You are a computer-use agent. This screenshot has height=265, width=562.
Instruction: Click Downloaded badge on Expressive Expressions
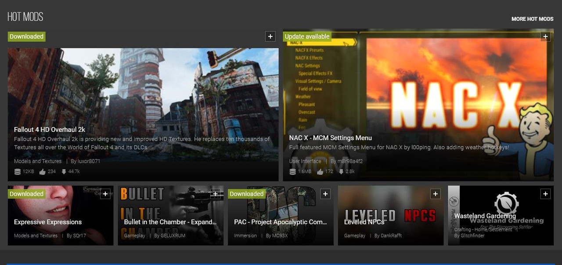point(26,194)
